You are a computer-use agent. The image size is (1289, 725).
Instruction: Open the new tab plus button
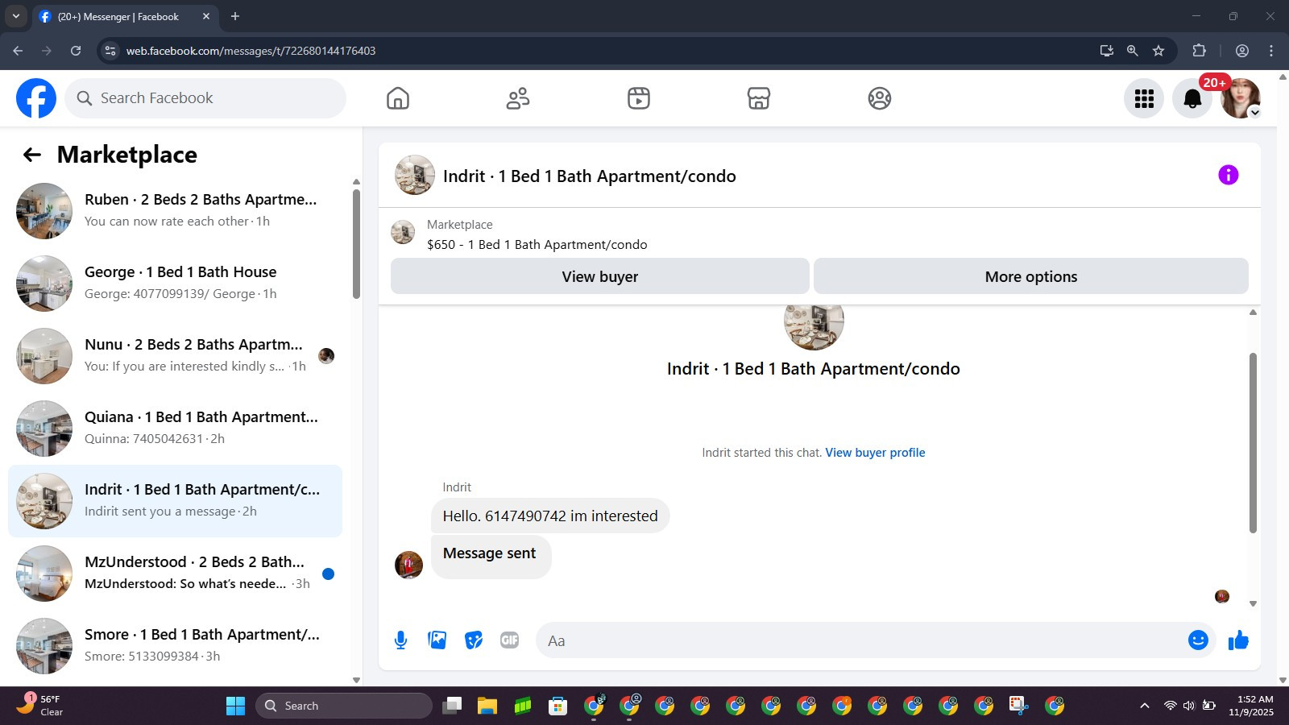(x=235, y=16)
